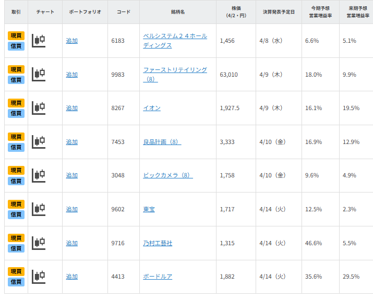Image resolution: width=373 pixels, height=300 pixels.
Task: View chart icon for 良品計画
Action: (38, 142)
